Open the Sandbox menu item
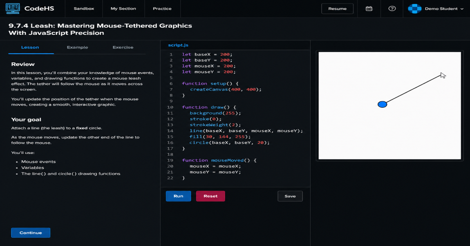This screenshot has height=246, width=470. 84,9
